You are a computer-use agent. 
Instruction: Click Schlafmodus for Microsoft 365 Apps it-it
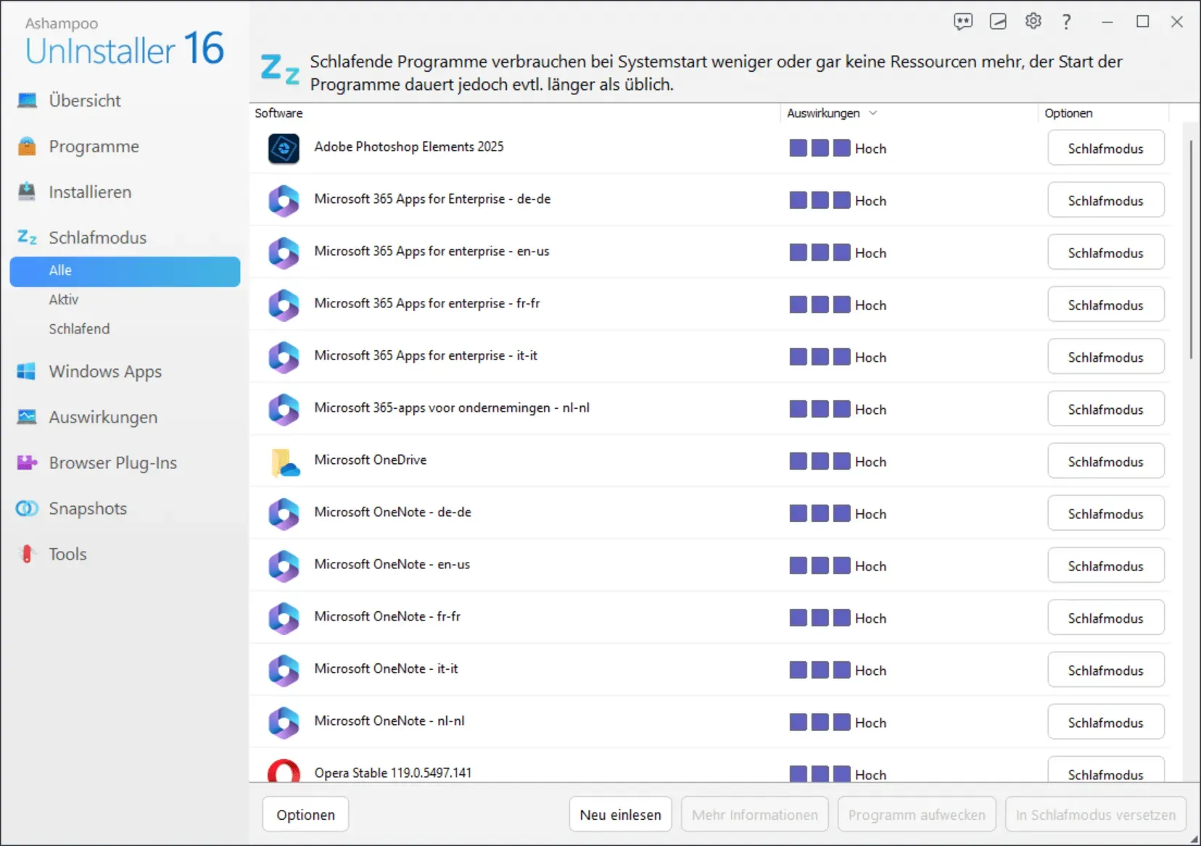pos(1106,357)
